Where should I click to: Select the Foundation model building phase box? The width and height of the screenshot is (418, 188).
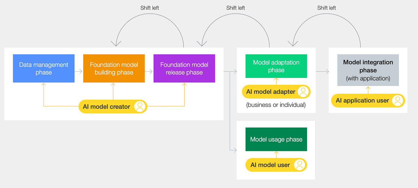(x=114, y=68)
